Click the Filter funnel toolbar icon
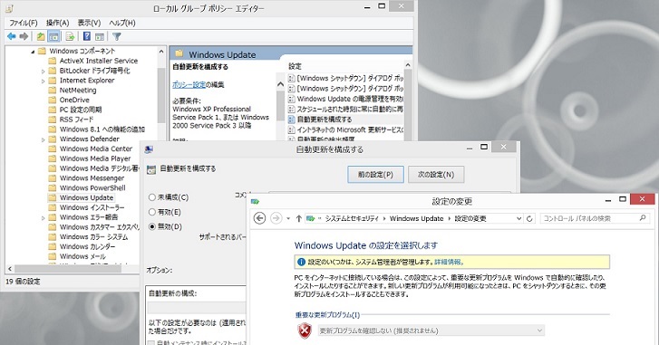 click(116, 36)
